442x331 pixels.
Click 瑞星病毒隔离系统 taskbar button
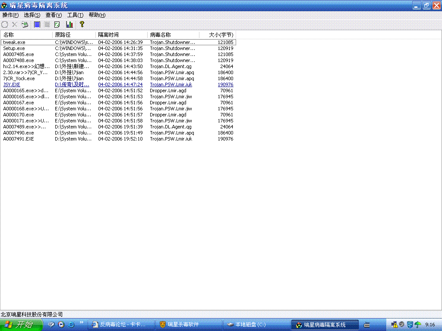point(325,325)
